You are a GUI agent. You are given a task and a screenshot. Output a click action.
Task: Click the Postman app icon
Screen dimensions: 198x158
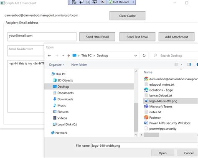(x=146, y=117)
